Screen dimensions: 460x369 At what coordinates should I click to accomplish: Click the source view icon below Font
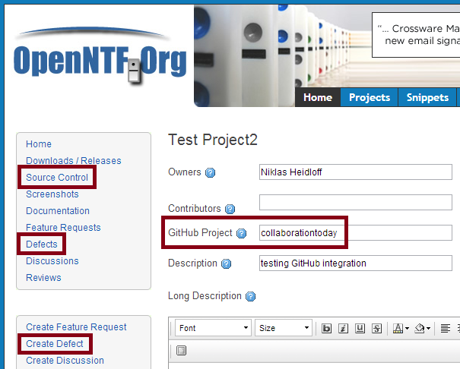tap(181, 350)
